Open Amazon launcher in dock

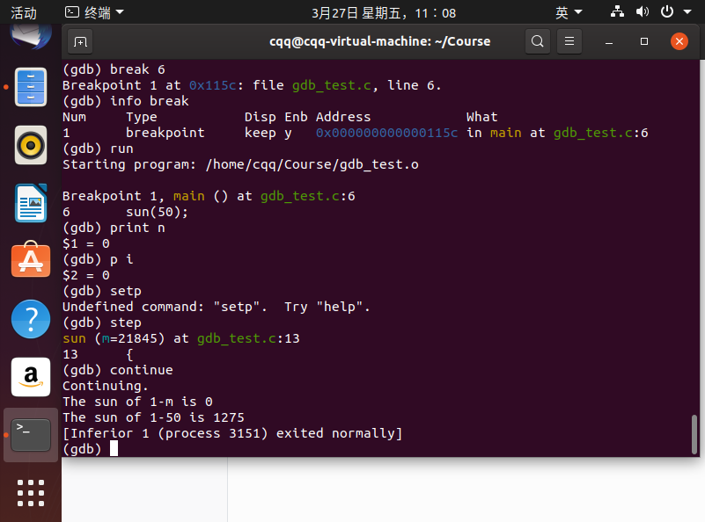point(31,377)
